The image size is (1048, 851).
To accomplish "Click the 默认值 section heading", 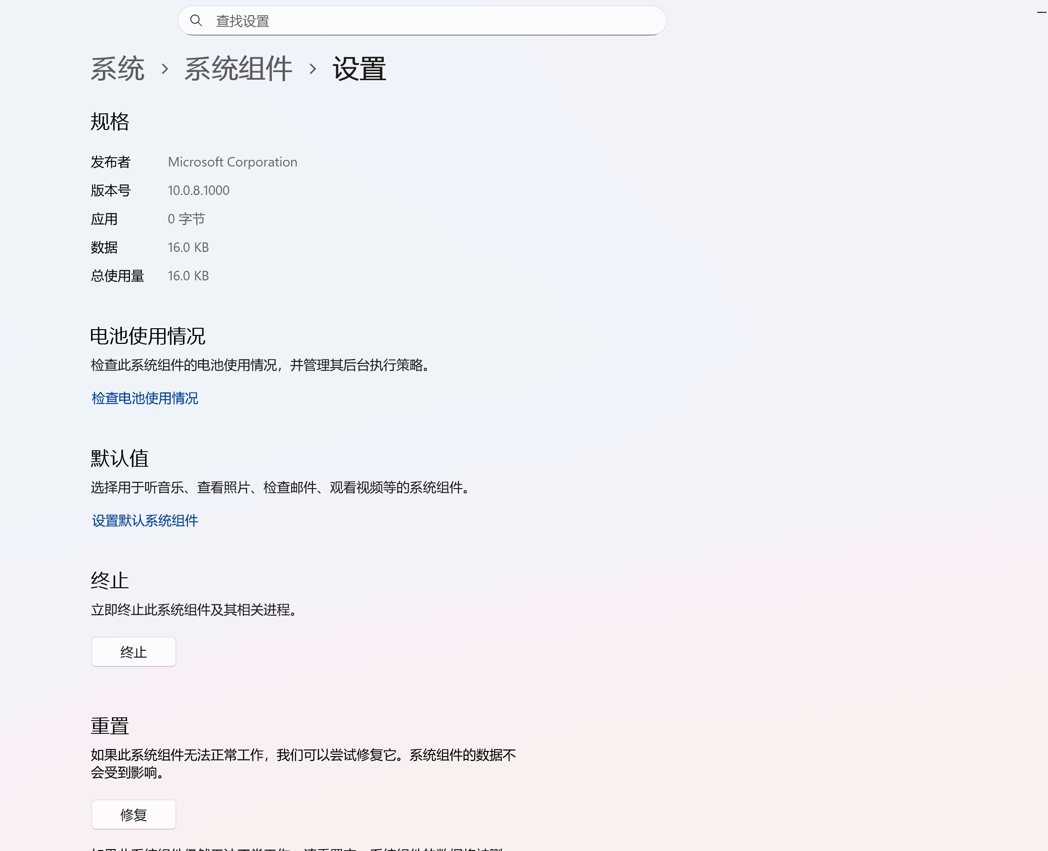I will pos(119,458).
